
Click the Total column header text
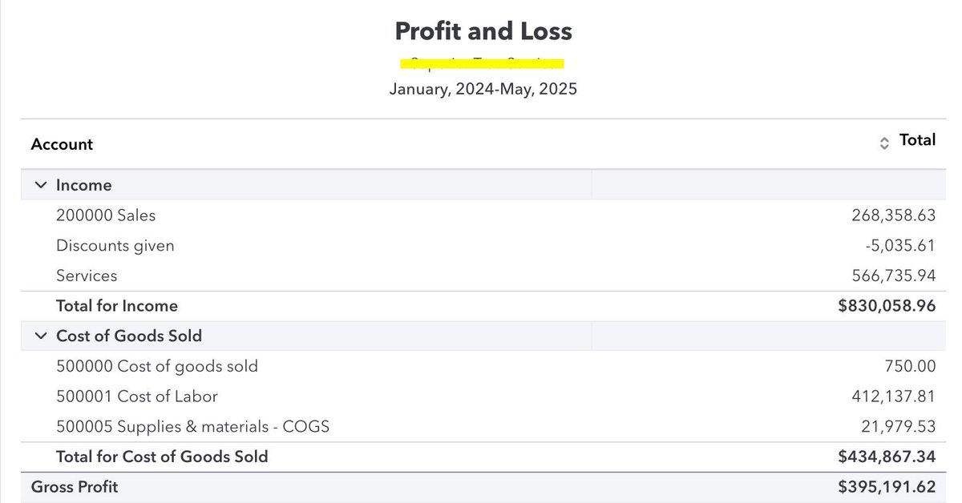click(x=917, y=140)
